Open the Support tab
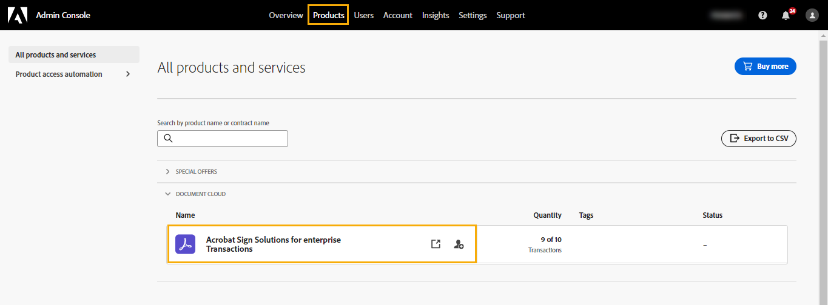Image resolution: width=828 pixels, height=305 pixels. click(511, 15)
